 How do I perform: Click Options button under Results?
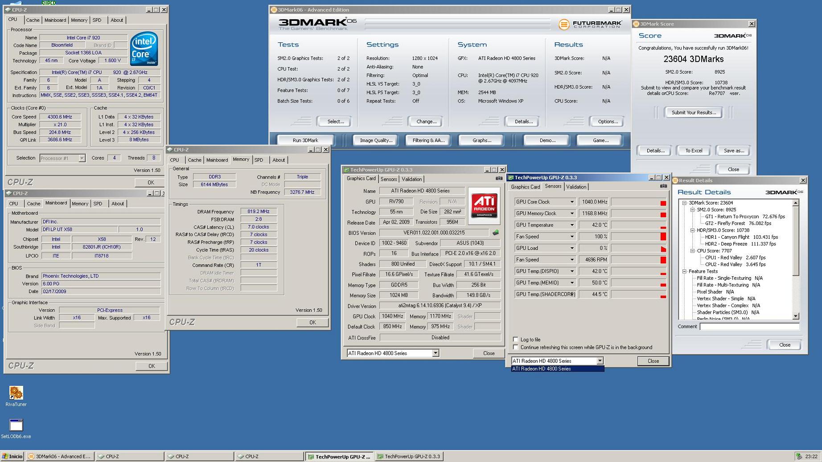pyautogui.click(x=608, y=122)
